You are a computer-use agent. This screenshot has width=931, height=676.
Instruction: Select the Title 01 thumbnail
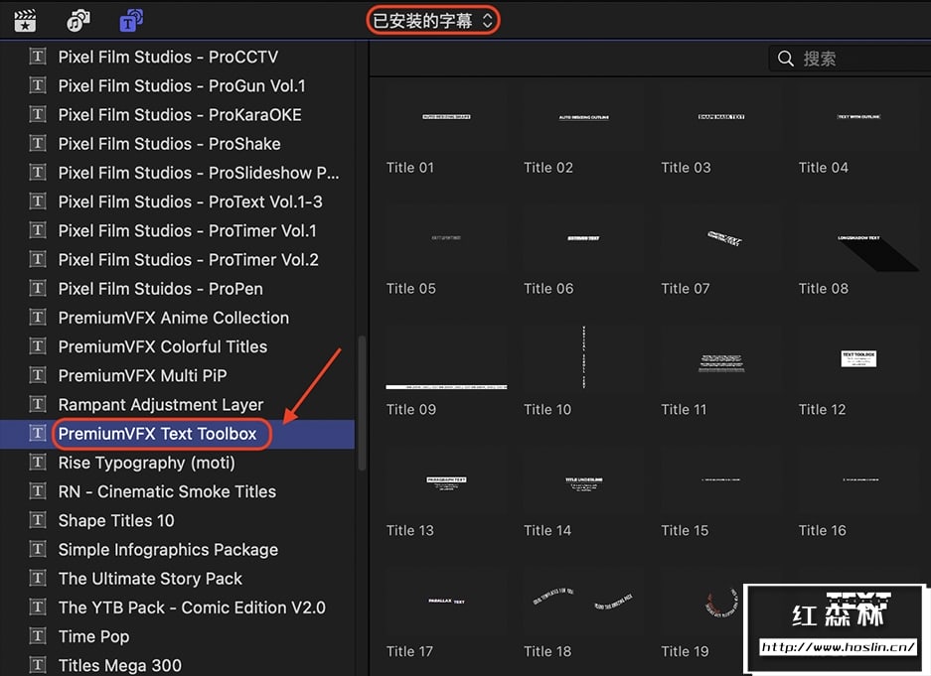[x=446, y=117]
